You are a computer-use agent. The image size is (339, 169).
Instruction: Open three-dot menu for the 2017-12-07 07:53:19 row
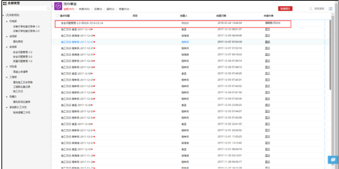(325, 42)
